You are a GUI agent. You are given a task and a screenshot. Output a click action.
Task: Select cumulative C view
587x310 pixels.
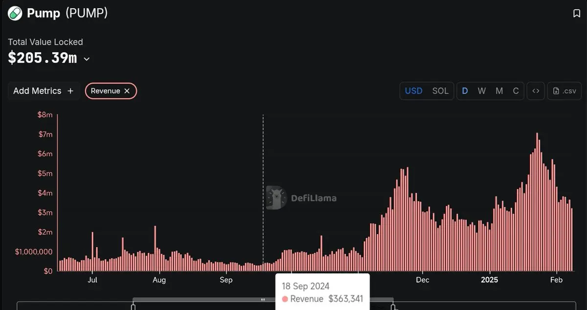(x=516, y=91)
